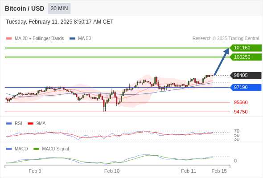Click the 30 MIN timeframe button
The image size is (263, 178).
[59, 8]
